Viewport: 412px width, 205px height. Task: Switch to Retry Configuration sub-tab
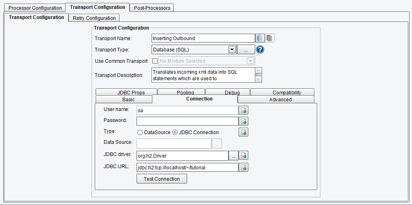(x=94, y=18)
